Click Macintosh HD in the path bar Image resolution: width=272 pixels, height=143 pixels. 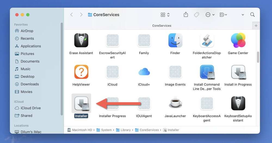click(x=80, y=130)
